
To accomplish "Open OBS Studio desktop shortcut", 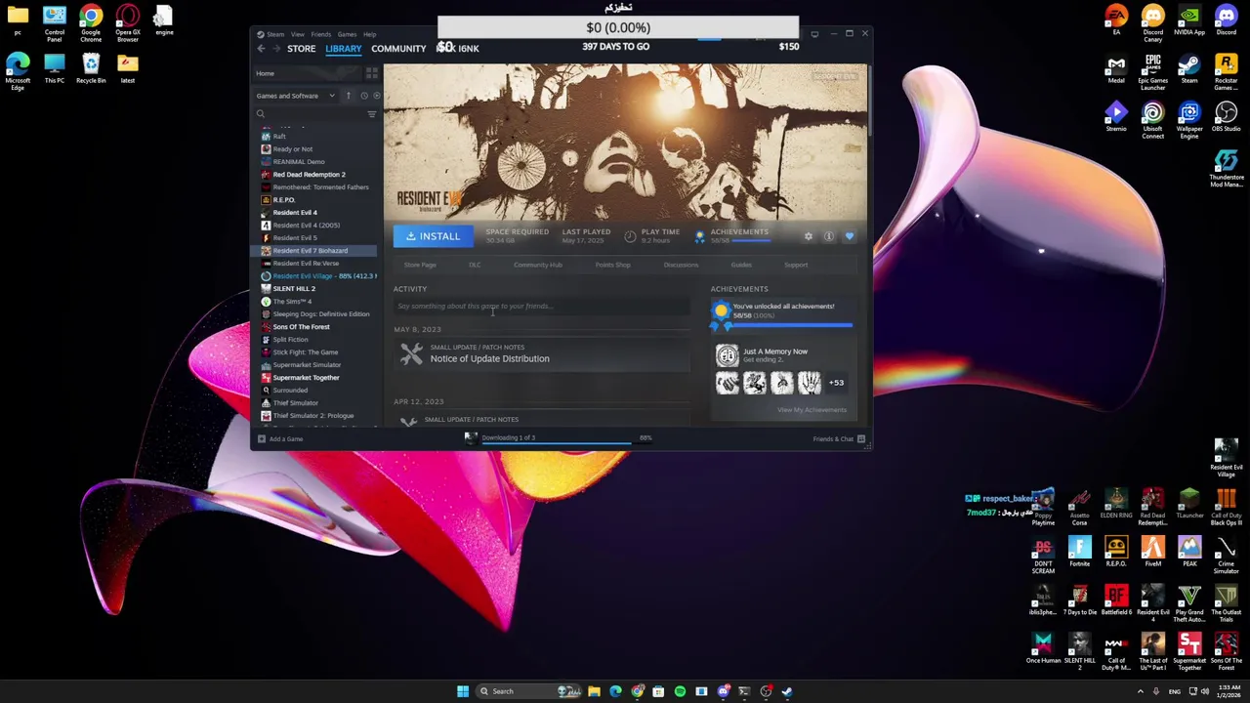I will coord(1226,117).
